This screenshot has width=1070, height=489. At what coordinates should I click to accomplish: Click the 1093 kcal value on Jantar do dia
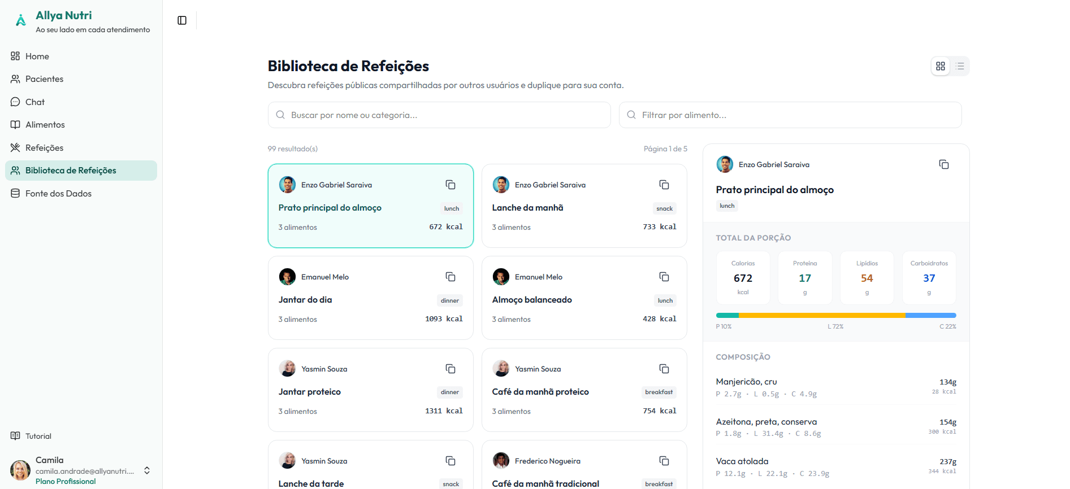click(x=444, y=319)
